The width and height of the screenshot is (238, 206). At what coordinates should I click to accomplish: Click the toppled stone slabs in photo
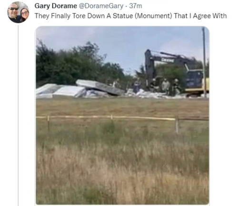(79, 89)
